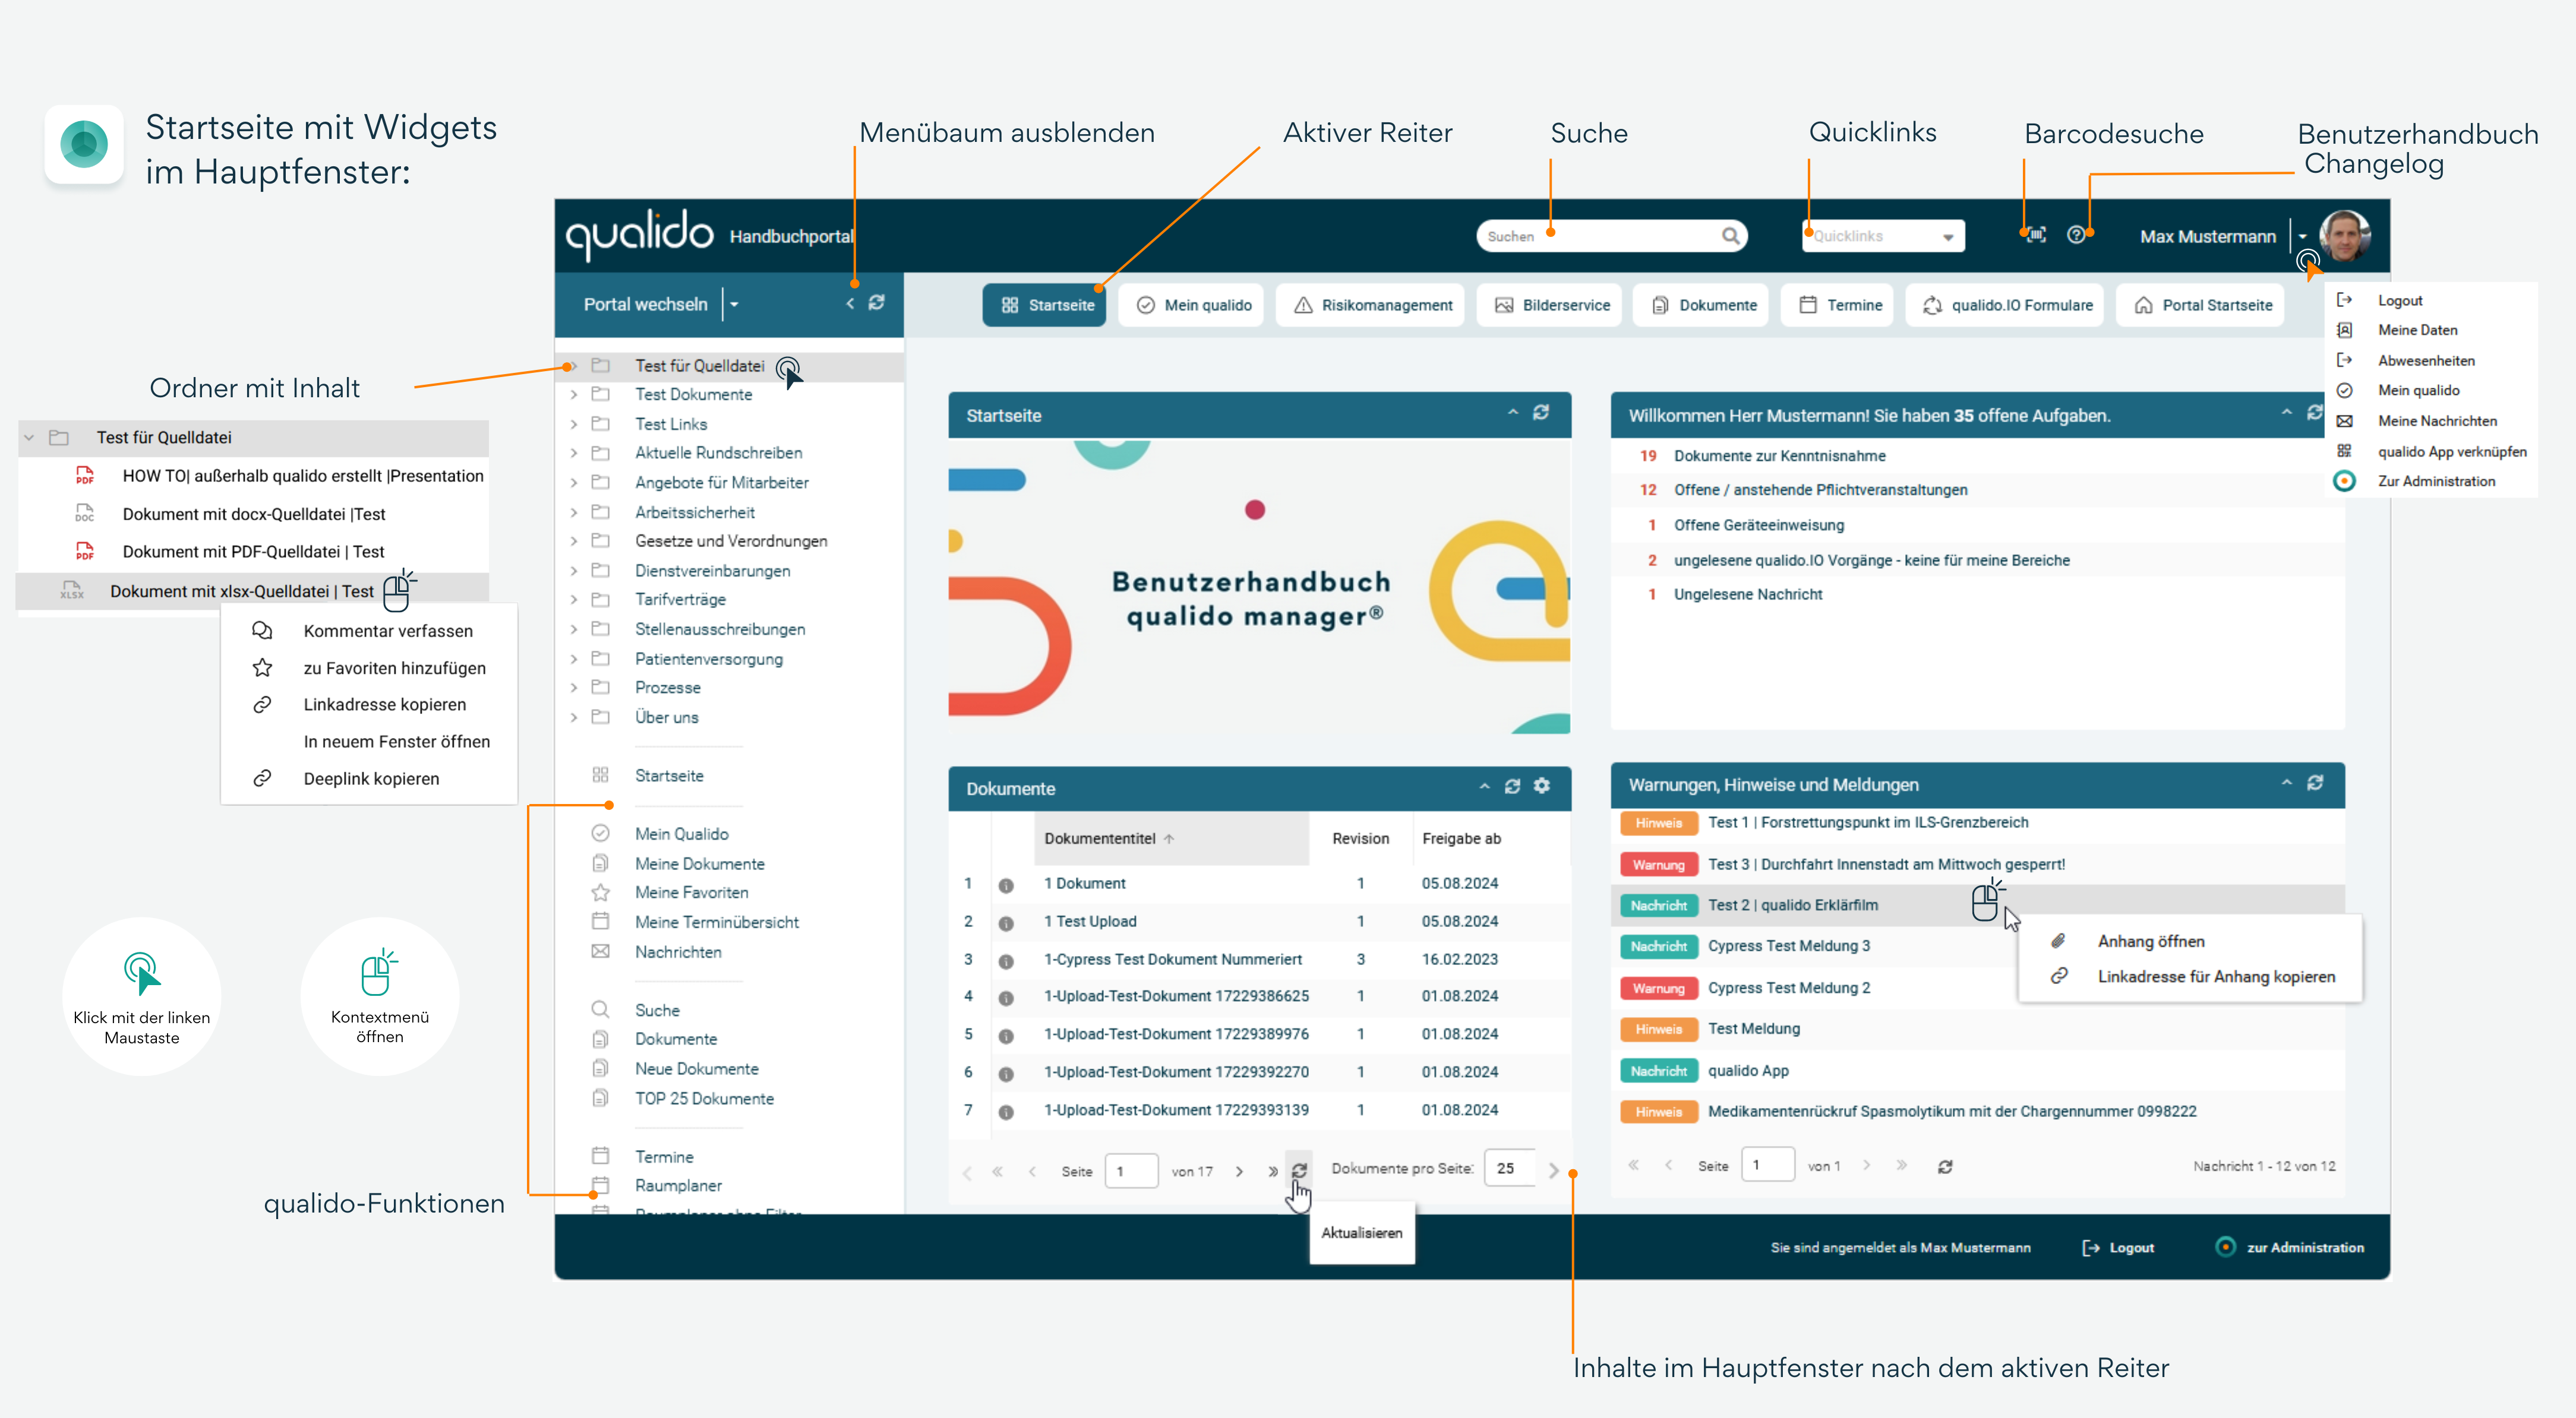
Task: Expand the Prozesse folder
Action: (x=573, y=688)
